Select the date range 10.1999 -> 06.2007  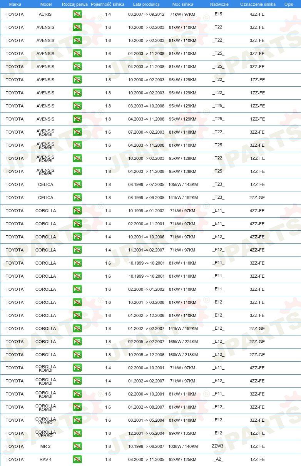click(146, 446)
